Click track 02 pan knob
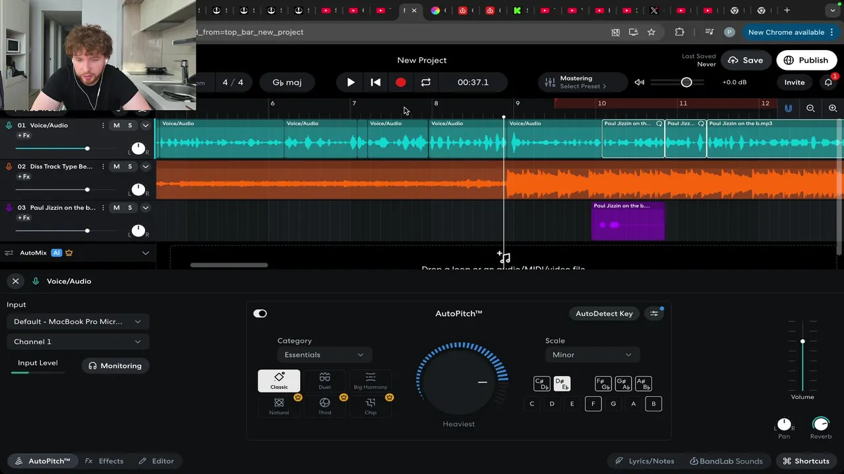The image size is (844, 474). tap(138, 190)
